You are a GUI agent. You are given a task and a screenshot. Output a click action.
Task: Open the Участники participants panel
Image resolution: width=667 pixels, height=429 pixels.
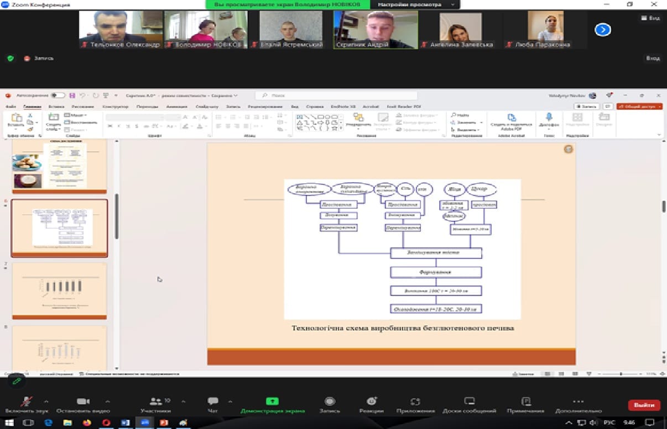[155, 402]
